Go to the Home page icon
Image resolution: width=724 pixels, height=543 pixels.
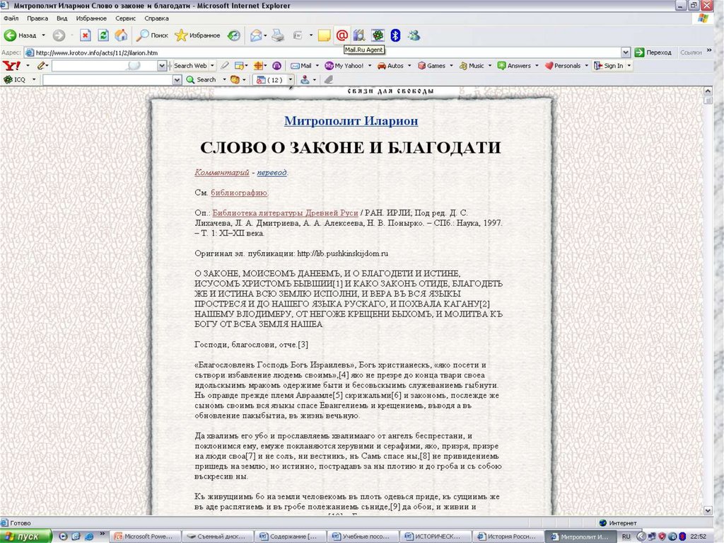121,35
